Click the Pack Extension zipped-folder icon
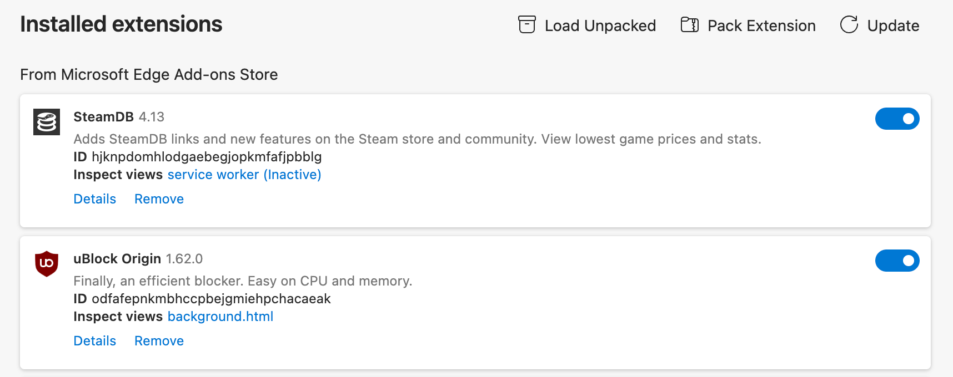Screen dimensions: 953x377 [690, 25]
